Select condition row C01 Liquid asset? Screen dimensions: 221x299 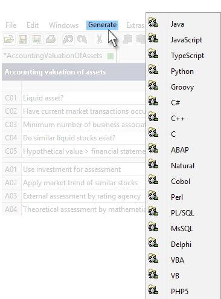click(74, 98)
